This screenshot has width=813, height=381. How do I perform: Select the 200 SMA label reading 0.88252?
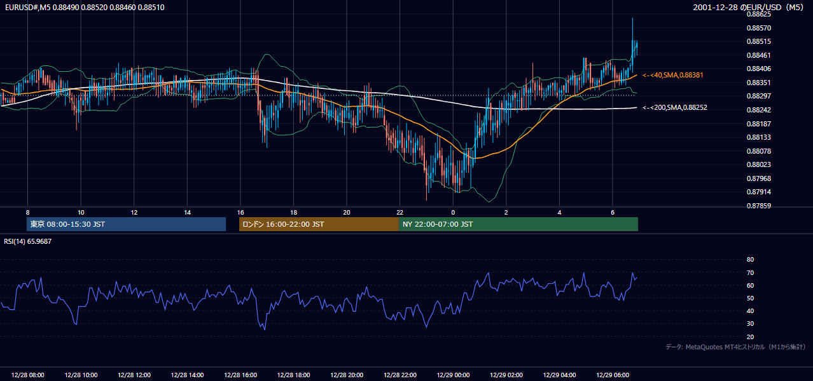click(x=675, y=107)
